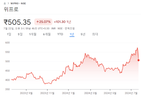Click the up arrow in change badge
The width and height of the screenshot is (141, 98).
38,22
